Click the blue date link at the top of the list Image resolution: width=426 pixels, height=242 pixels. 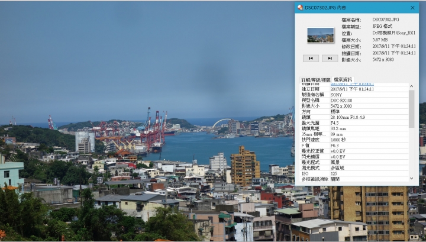352,85
